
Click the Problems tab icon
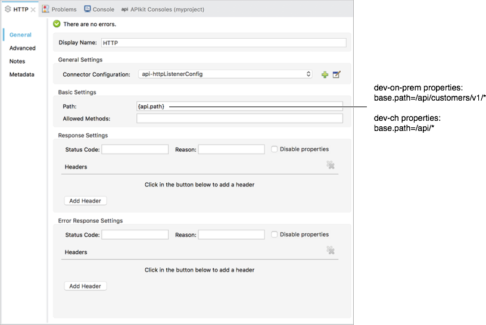click(46, 10)
